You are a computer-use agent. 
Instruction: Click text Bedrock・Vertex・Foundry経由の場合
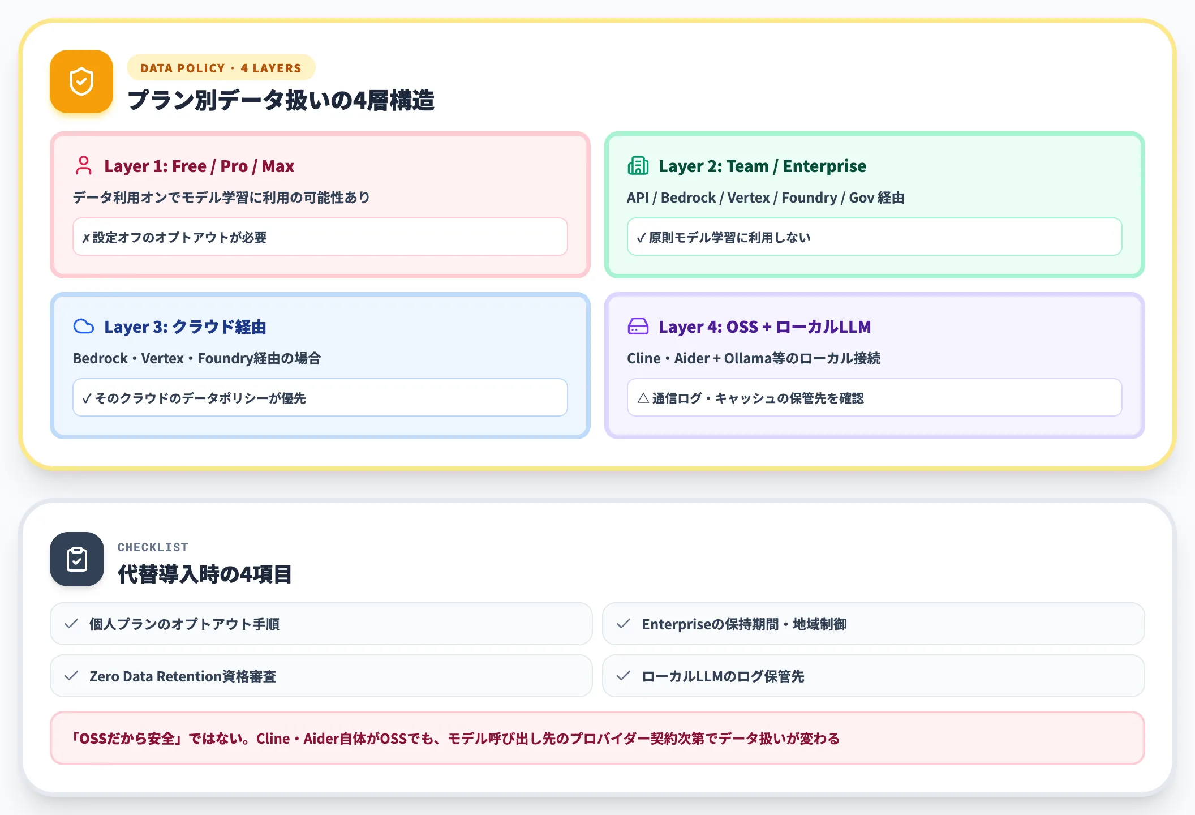tap(197, 358)
